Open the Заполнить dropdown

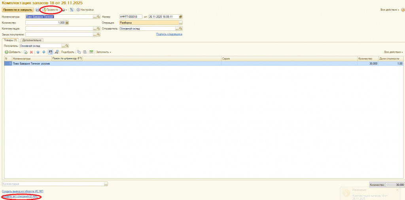[104, 52]
